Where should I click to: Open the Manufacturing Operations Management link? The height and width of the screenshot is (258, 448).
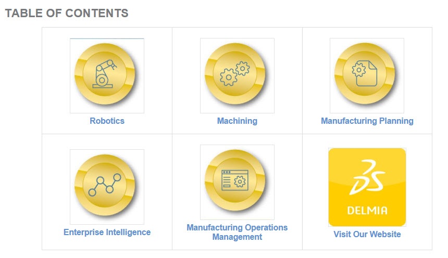(237, 232)
